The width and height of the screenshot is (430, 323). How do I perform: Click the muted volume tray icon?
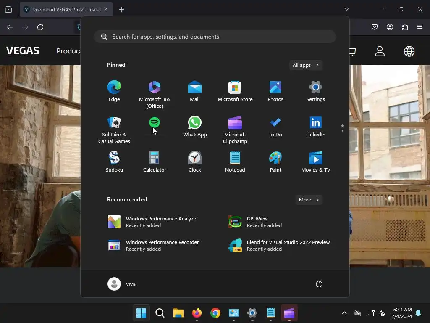381,313
